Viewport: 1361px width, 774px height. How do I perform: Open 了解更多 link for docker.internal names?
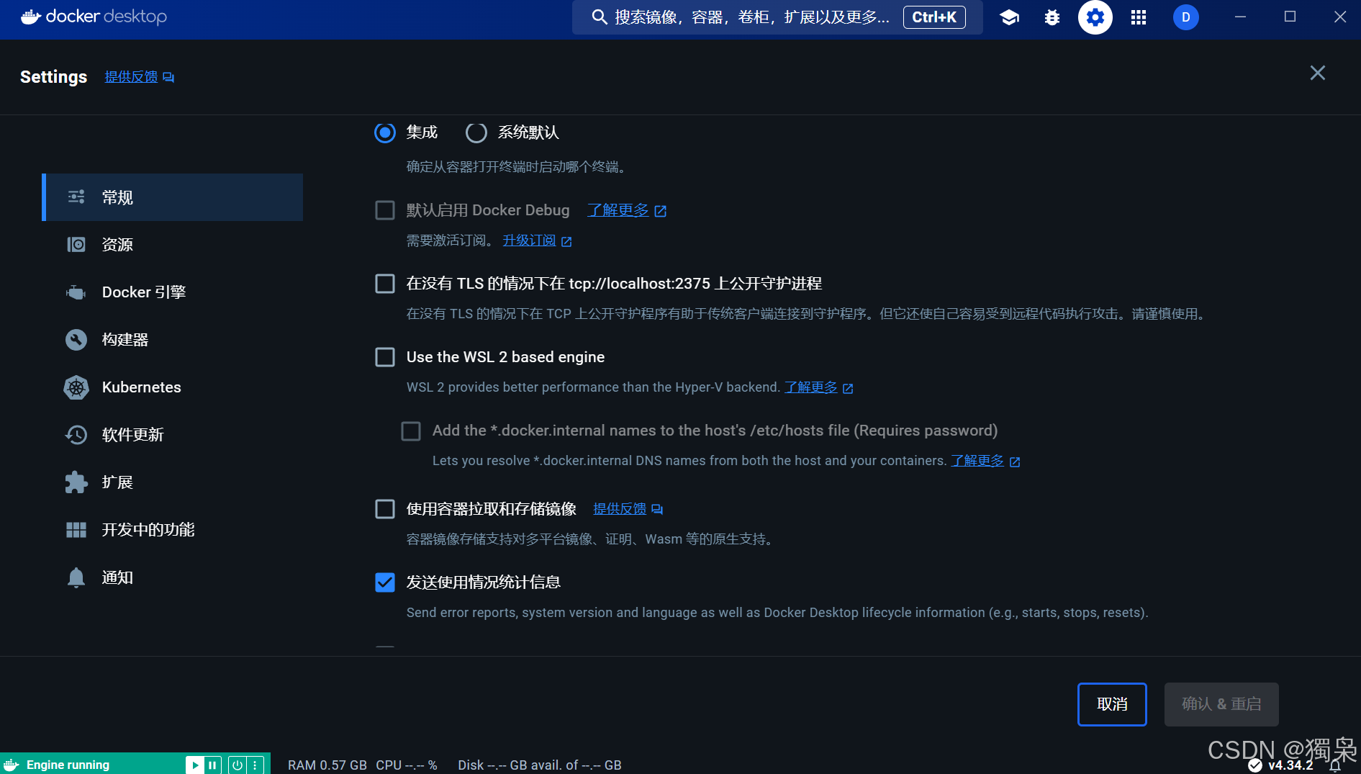click(977, 461)
